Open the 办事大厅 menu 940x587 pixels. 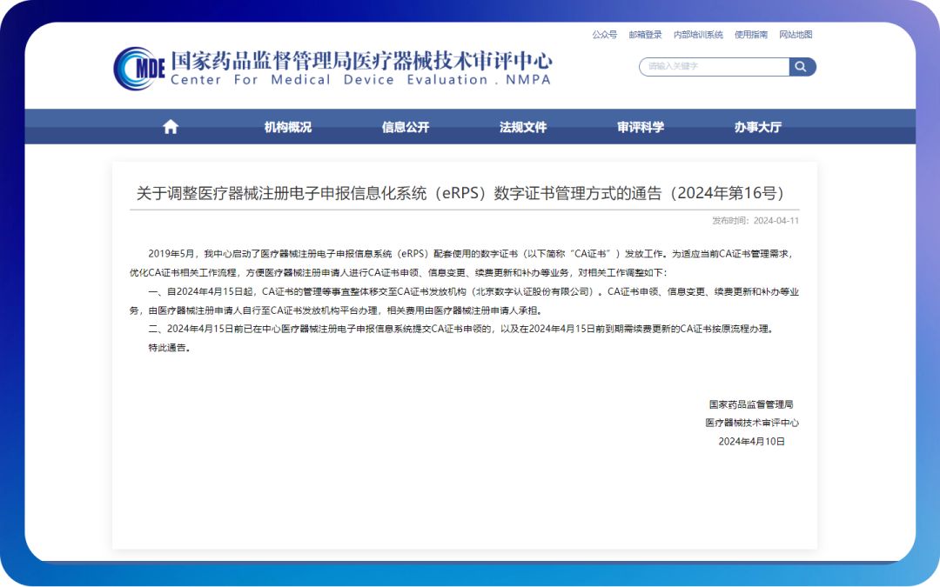click(758, 127)
